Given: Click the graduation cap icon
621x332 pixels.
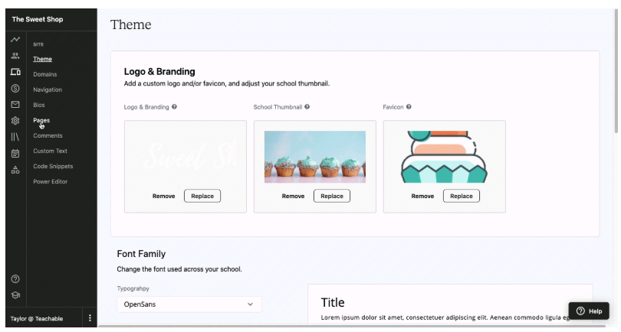Looking at the screenshot, I should [x=15, y=295].
